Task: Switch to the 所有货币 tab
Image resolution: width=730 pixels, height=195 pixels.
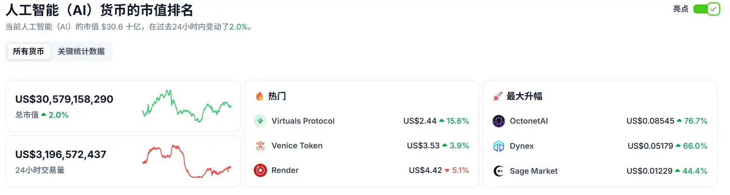Action: 28,52
